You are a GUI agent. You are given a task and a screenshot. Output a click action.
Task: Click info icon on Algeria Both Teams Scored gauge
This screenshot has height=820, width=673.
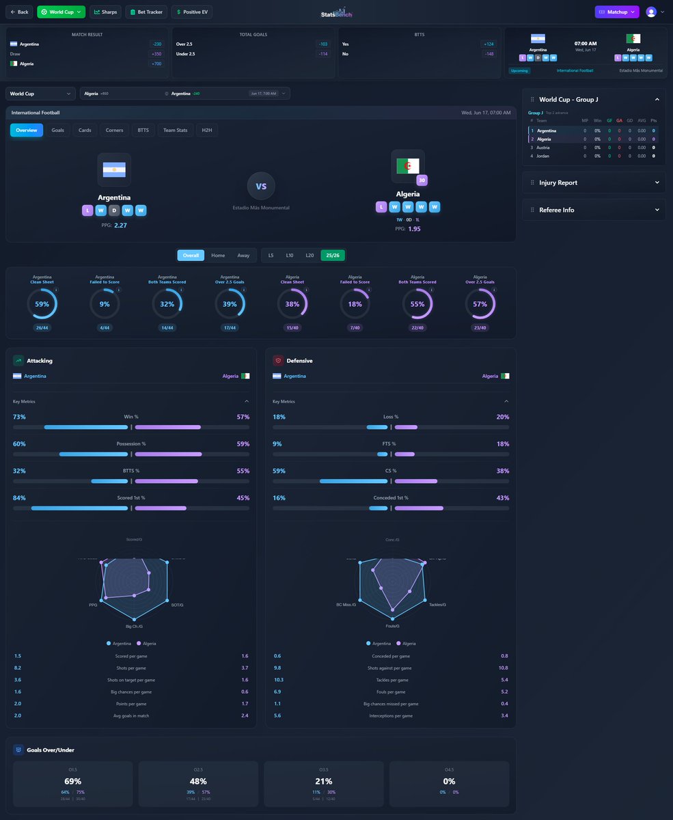[432, 290]
